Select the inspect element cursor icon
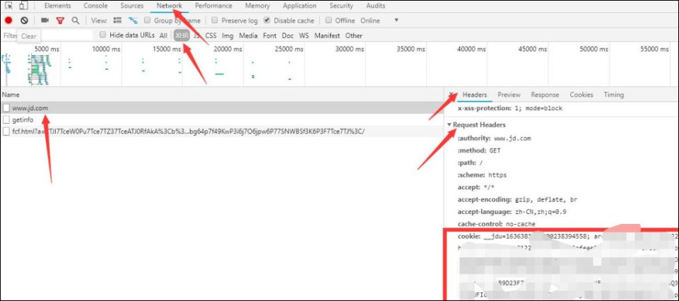This screenshot has width=679, height=301. click(8, 6)
